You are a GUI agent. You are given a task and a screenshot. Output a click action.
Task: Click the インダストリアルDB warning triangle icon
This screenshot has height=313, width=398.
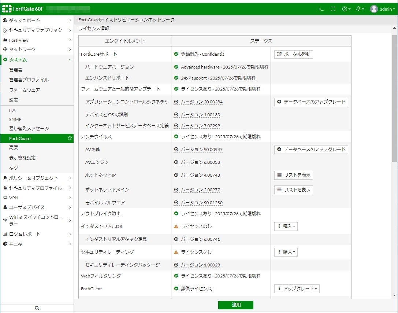[176, 227]
